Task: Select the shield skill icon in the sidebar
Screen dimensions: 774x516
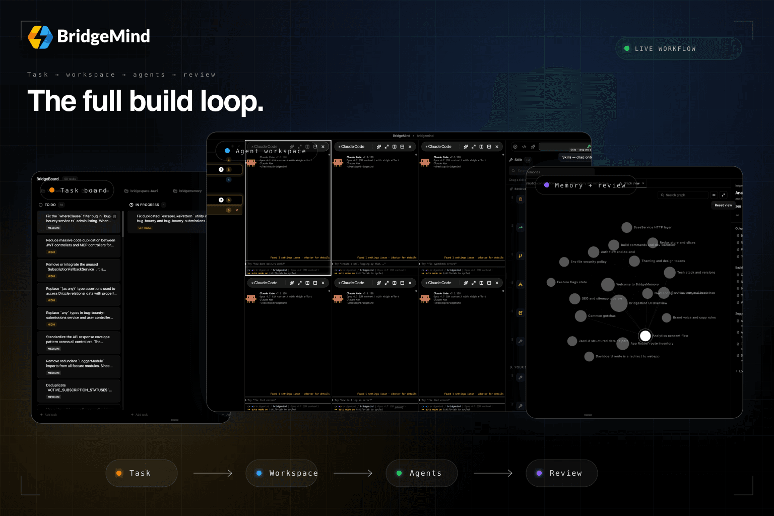Action: 521,199
